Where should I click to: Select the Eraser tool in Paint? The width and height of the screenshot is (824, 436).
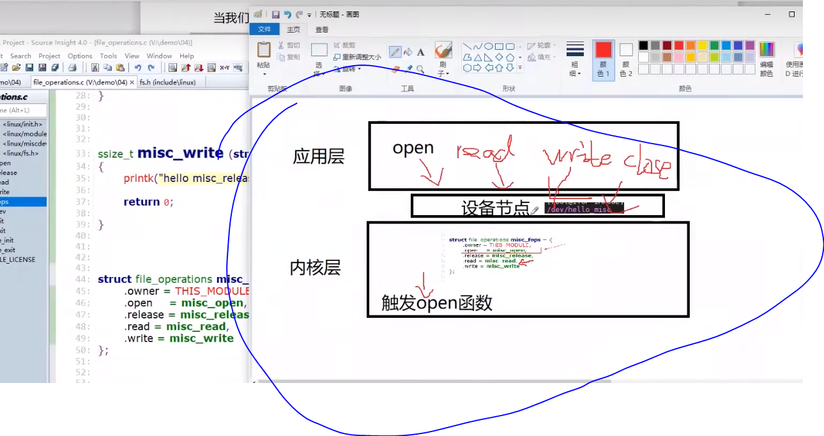pos(395,68)
